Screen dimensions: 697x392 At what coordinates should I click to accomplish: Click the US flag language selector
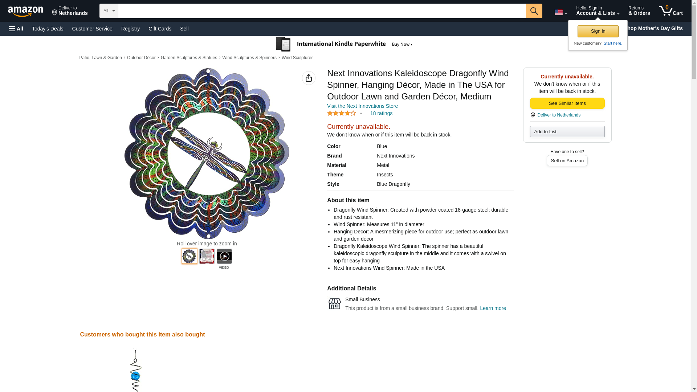[x=560, y=12]
